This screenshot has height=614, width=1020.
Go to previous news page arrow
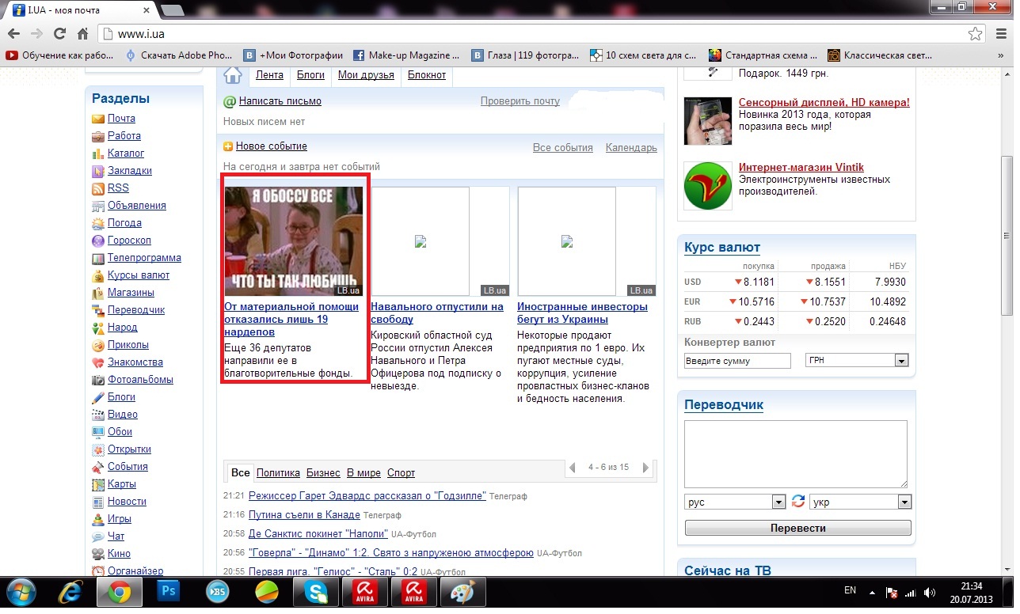click(573, 468)
